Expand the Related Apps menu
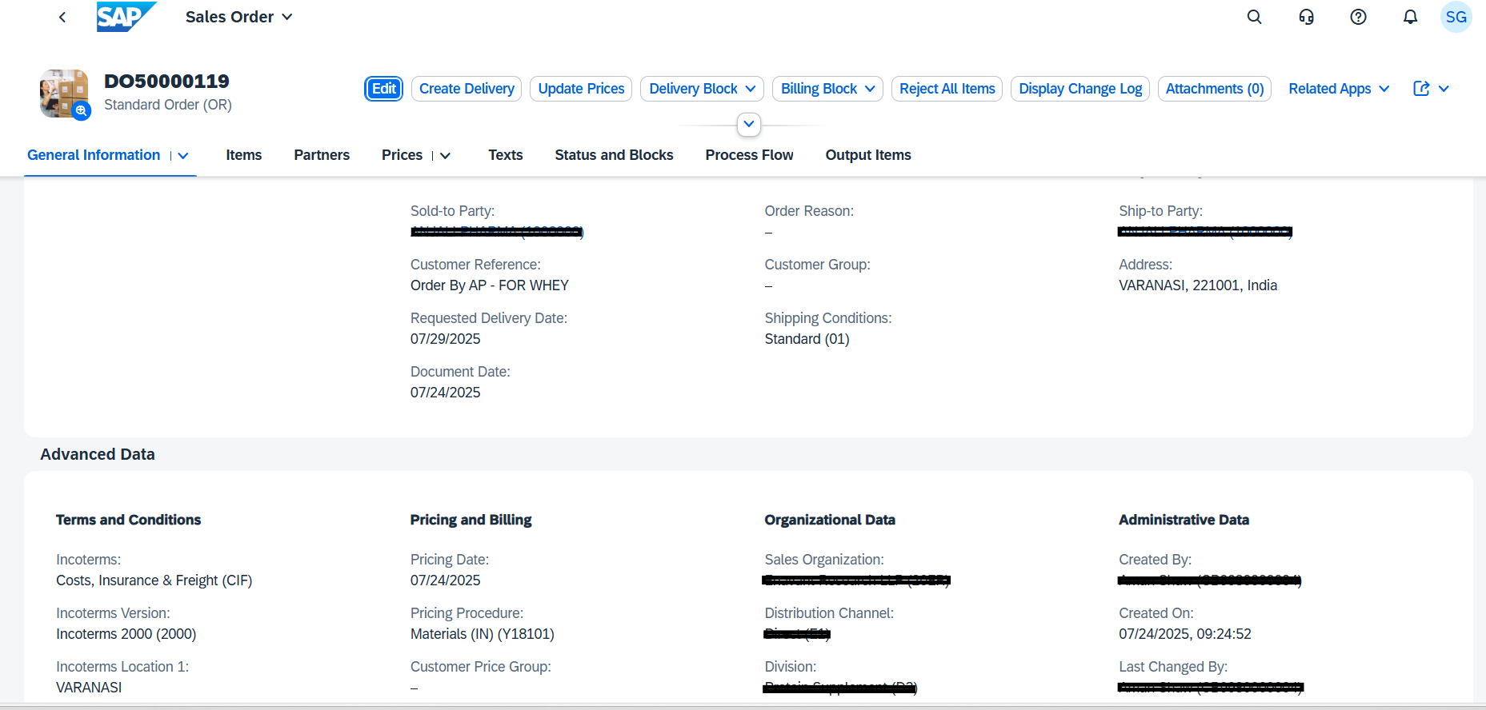This screenshot has height=710, width=1486. (x=1338, y=89)
